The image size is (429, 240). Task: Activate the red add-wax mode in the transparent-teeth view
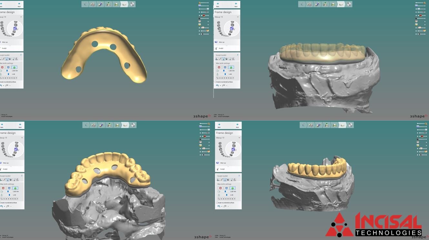point(219,67)
